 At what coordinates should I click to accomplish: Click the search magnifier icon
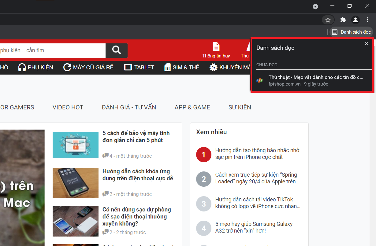tap(117, 50)
